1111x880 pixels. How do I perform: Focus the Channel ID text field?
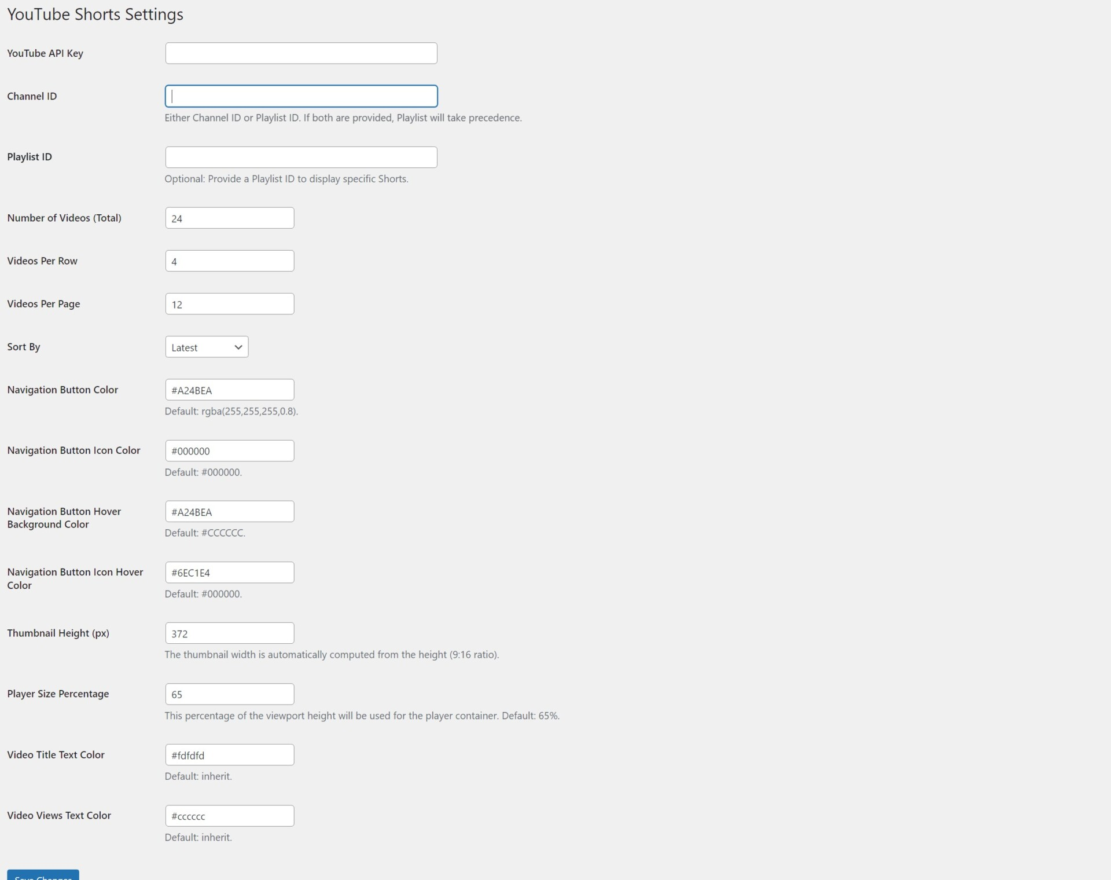point(301,96)
